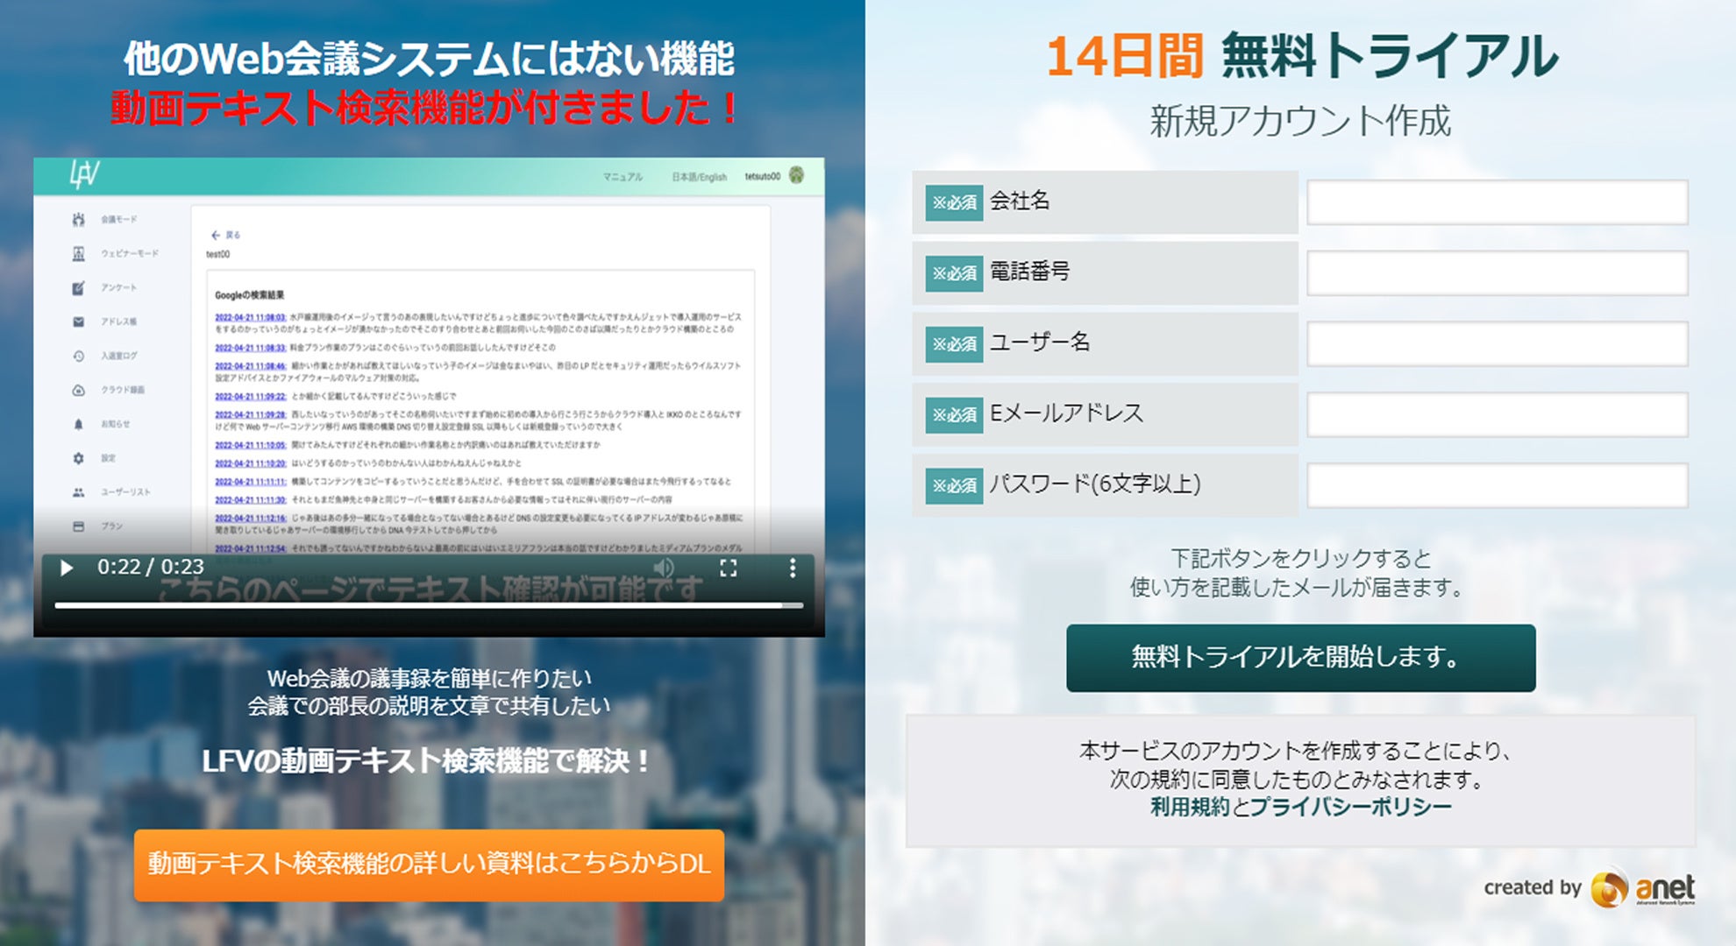
Task: Focus the 会社名 input field
Action: coord(1497,202)
